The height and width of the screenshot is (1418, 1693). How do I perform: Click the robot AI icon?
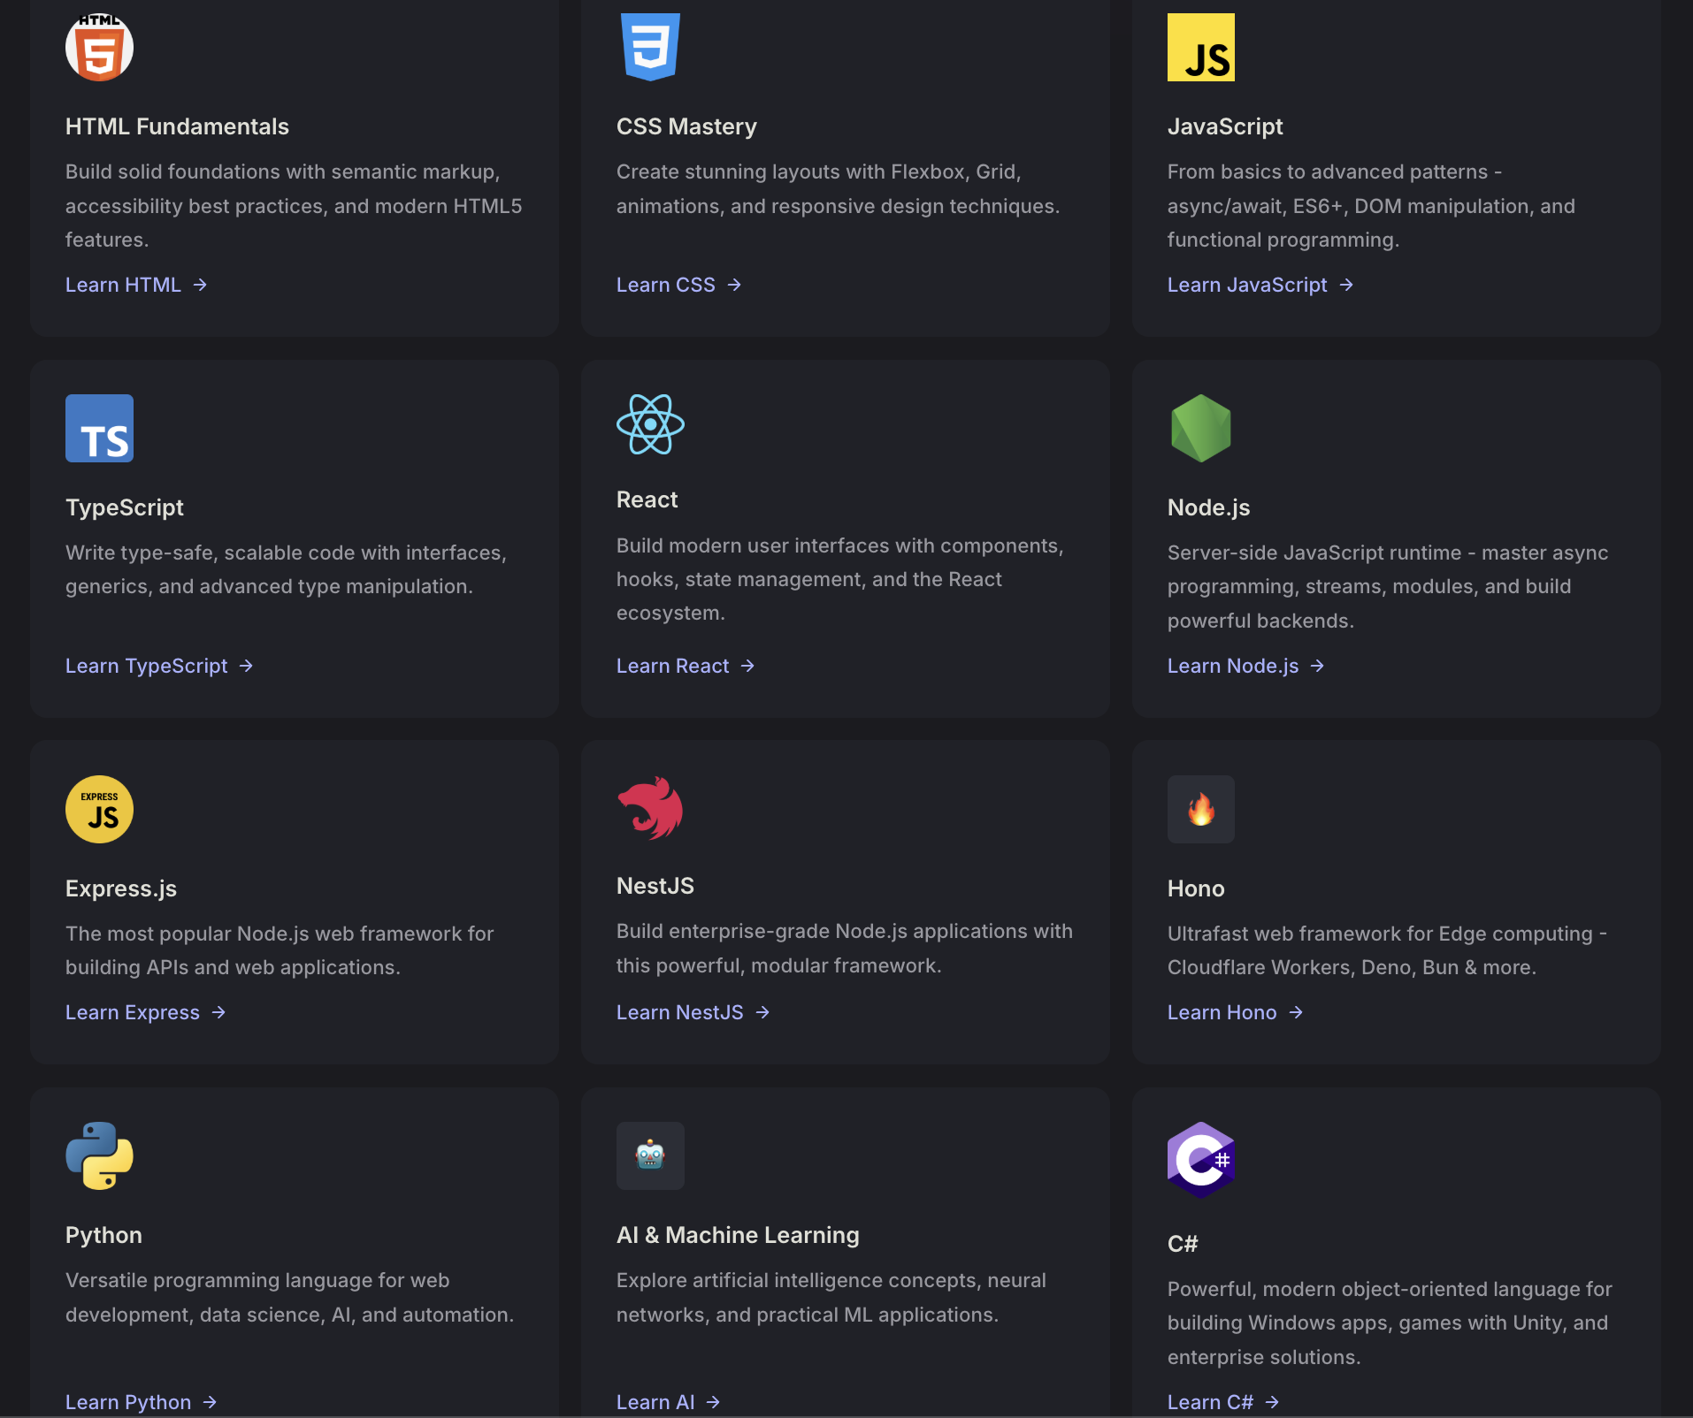[x=650, y=1156]
